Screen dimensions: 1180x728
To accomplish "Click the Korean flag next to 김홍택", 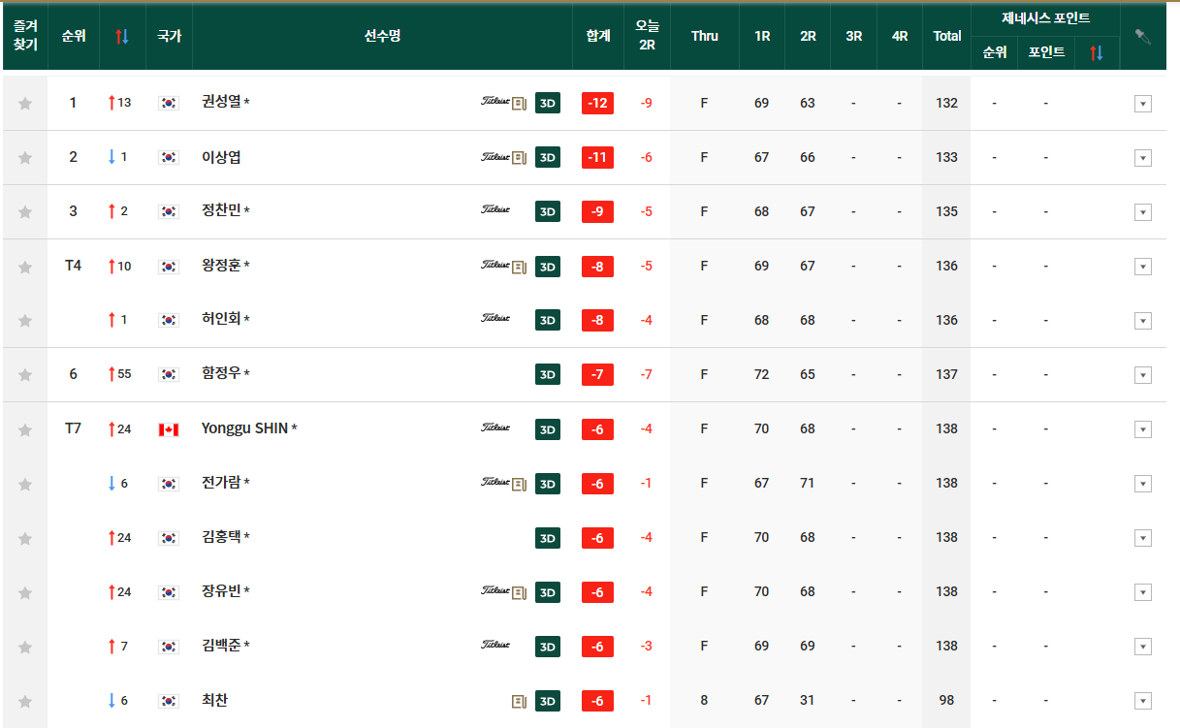I will (169, 537).
